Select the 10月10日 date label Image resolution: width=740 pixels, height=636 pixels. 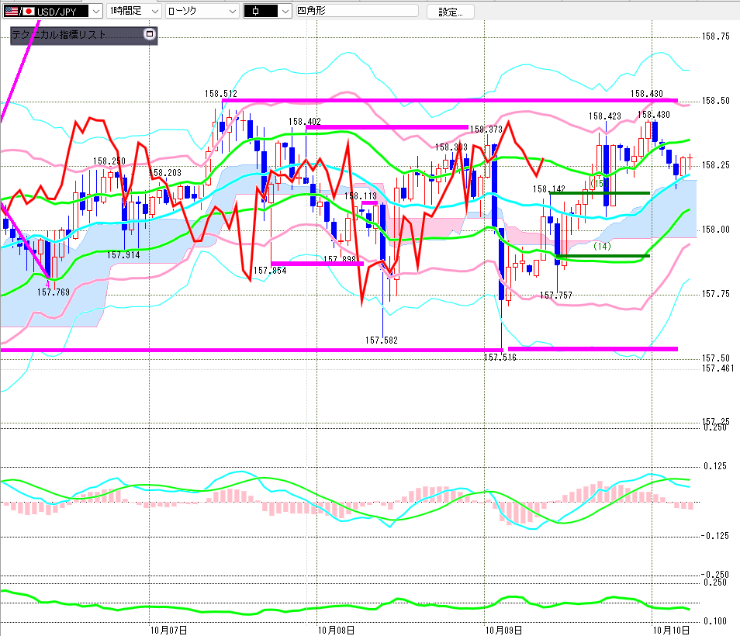671,630
